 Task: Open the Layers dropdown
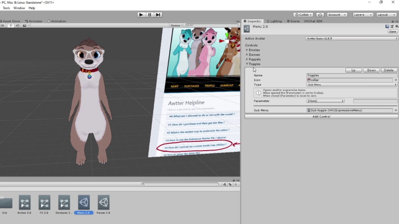[x=363, y=15]
